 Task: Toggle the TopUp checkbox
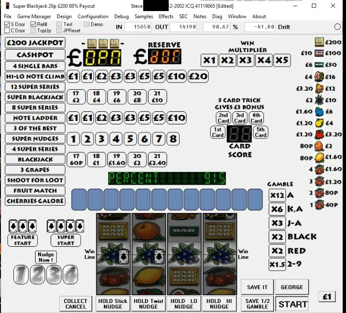(33, 30)
